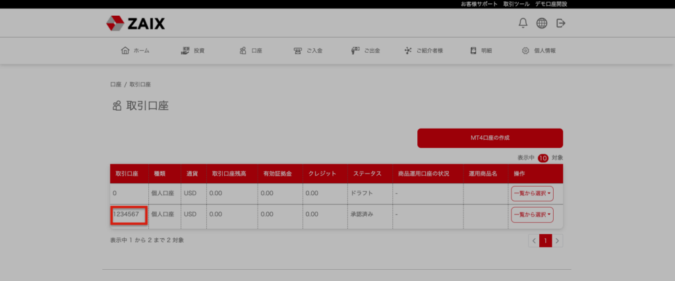Click the お客様サポート link
This screenshot has height=281, width=675.
click(479, 4)
